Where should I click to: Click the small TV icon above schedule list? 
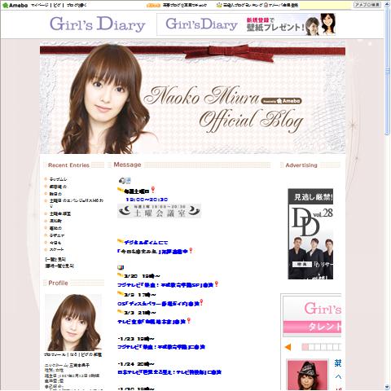(121, 268)
